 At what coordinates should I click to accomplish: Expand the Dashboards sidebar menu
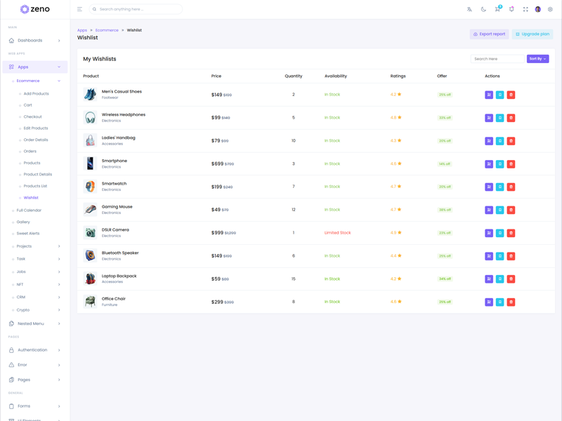tap(34, 41)
